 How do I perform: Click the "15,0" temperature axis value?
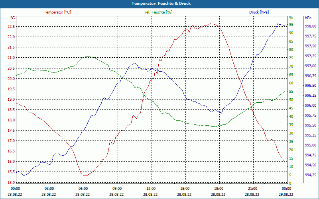coord(11,182)
